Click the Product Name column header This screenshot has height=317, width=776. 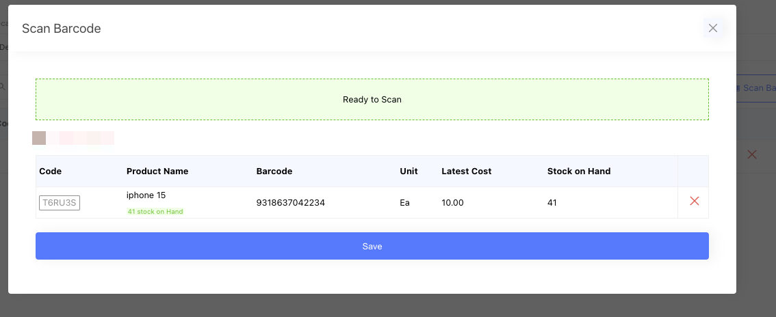(157, 171)
